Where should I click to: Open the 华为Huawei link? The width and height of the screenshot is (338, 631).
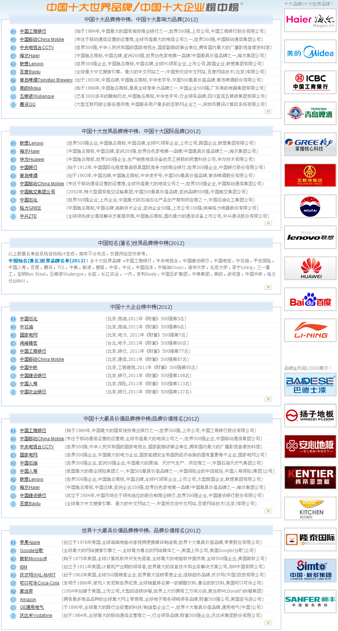coord(32,159)
